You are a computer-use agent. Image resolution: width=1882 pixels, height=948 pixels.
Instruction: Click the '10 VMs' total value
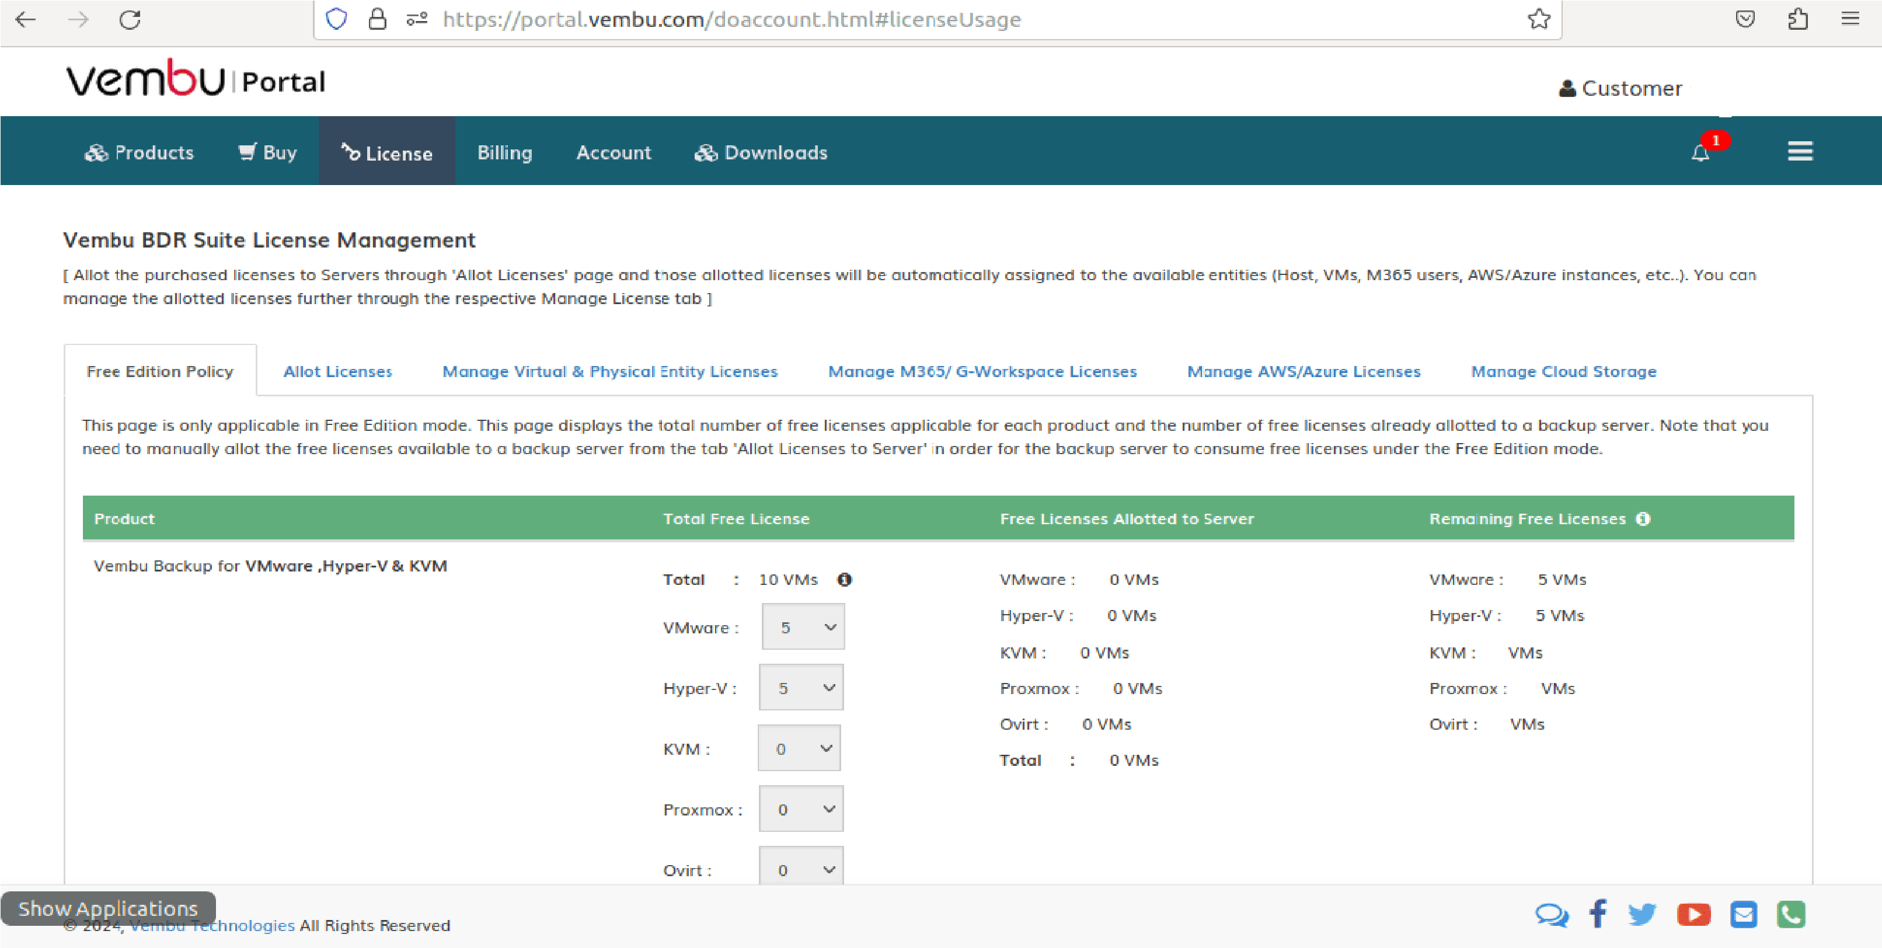coord(788,579)
